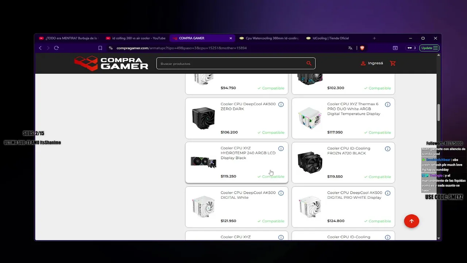Click the red scroll-to-top arrow button
The image size is (467, 263).
pyautogui.click(x=412, y=221)
